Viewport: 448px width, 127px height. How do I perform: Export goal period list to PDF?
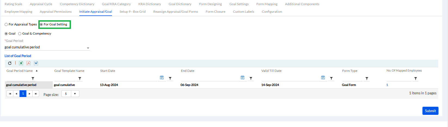coord(29,63)
